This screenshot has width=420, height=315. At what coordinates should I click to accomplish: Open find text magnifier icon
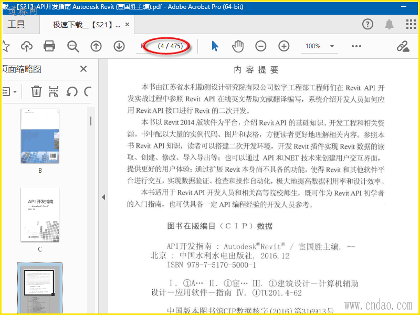click(x=73, y=46)
